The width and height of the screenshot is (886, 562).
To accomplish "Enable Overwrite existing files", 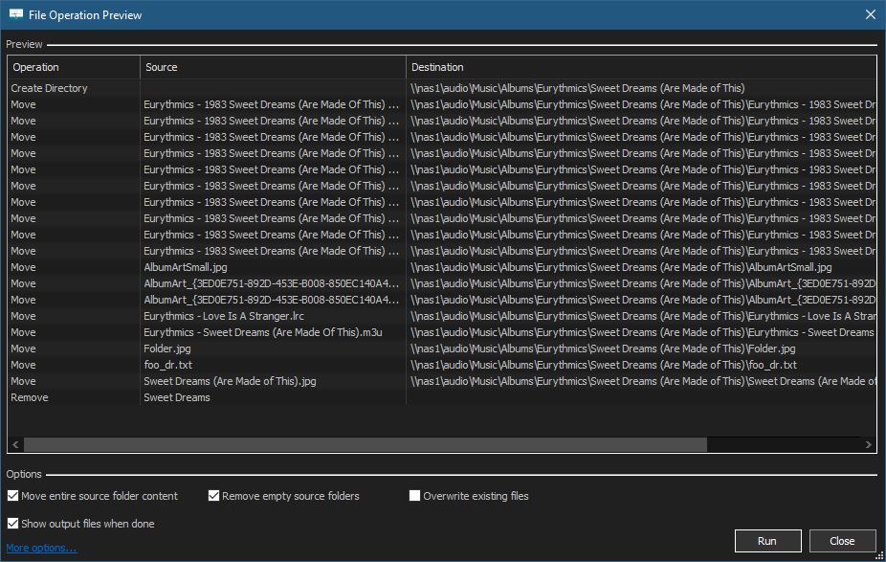I will click(x=415, y=496).
